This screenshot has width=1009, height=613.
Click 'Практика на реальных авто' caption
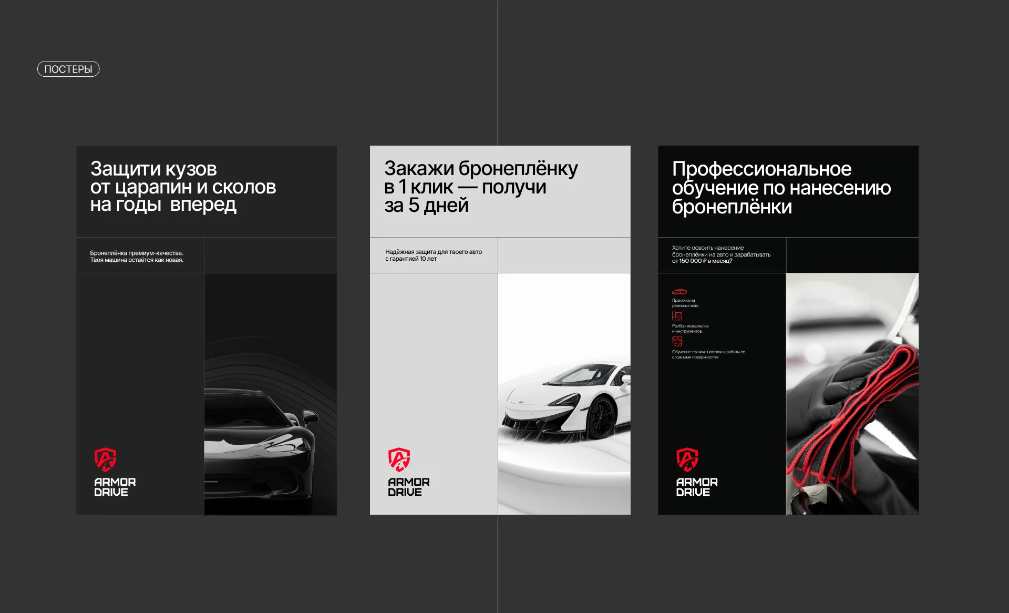[x=685, y=303]
